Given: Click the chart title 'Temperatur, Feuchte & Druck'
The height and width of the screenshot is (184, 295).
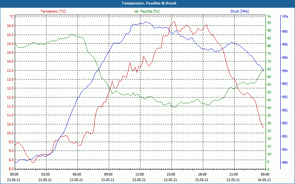Looking at the screenshot, I should (149, 3).
